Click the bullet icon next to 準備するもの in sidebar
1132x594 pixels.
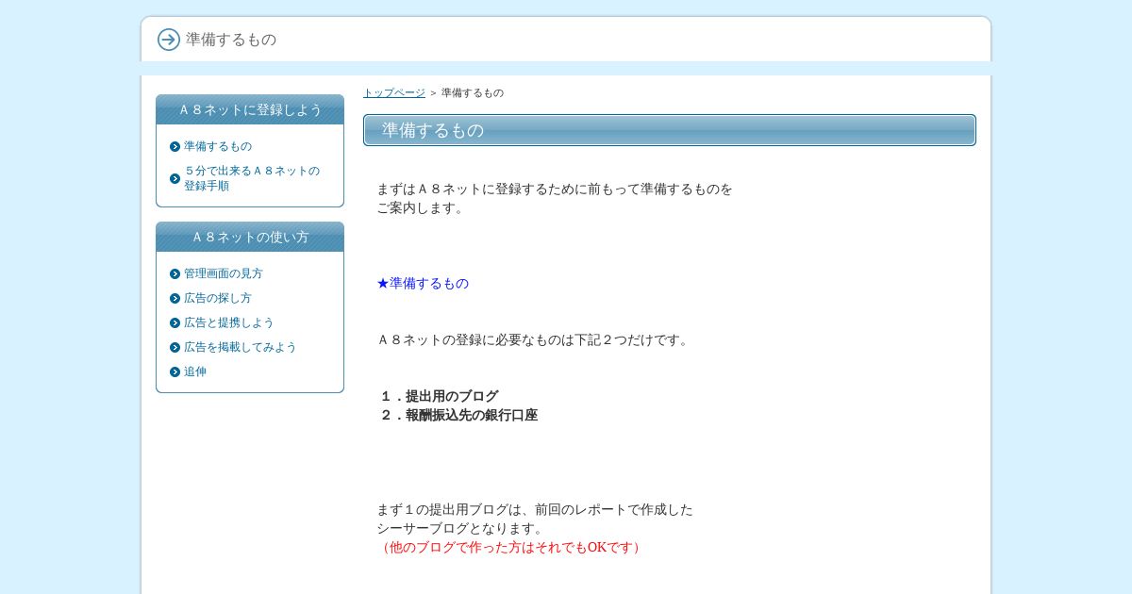pos(175,147)
